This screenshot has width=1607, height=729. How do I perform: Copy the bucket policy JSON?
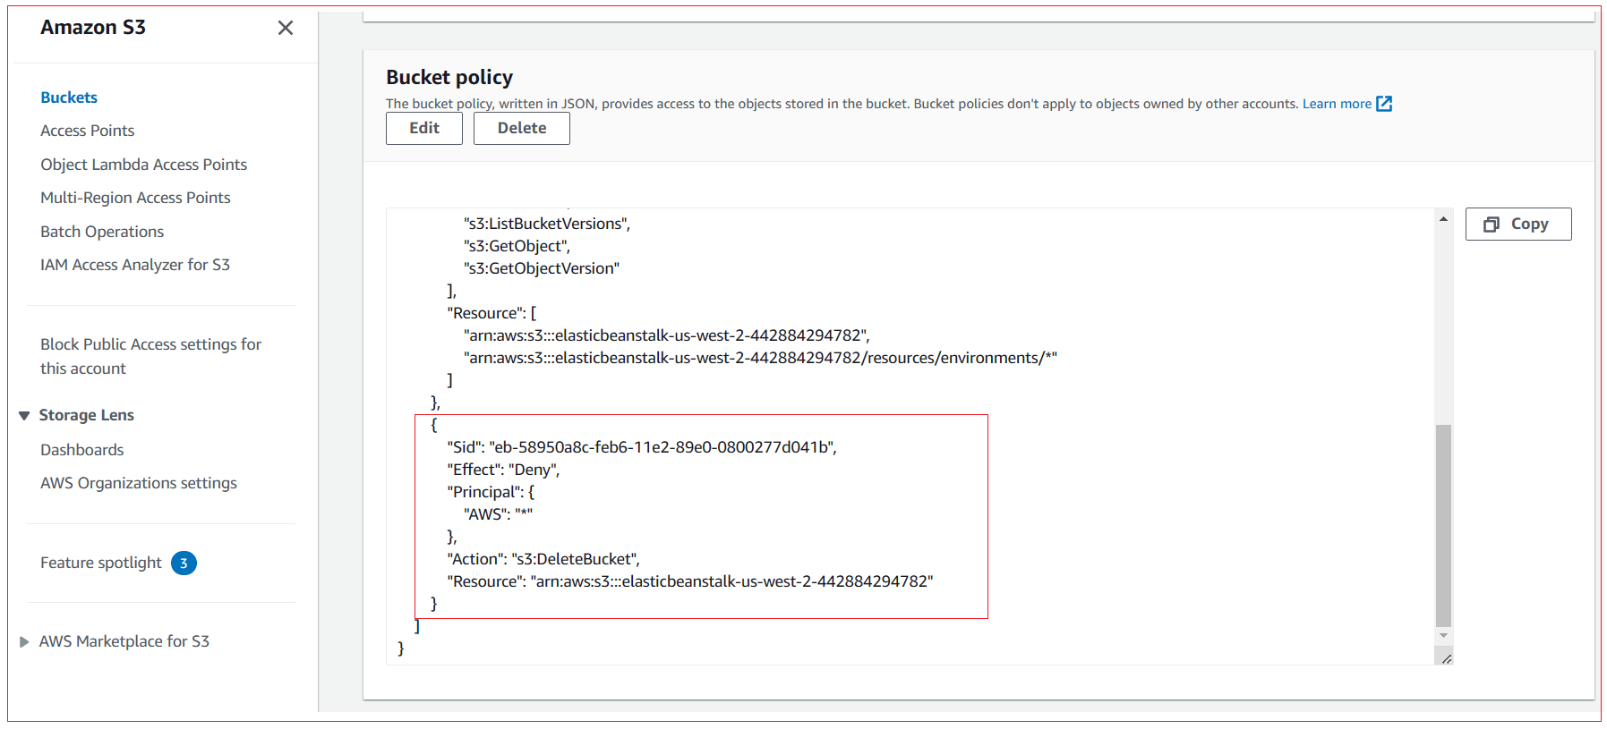(x=1518, y=224)
